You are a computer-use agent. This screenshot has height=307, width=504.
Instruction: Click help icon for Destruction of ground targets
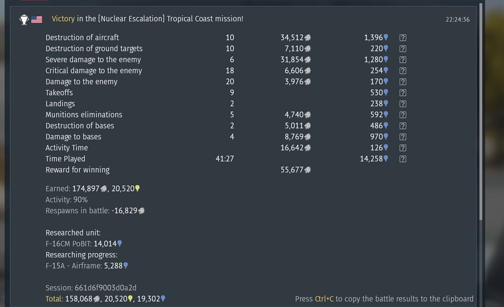[403, 49]
